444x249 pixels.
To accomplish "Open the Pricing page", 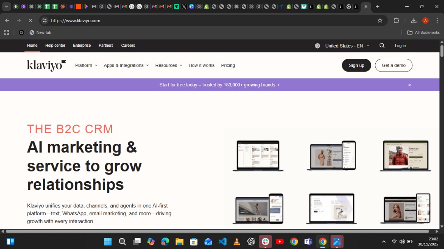I will (x=228, y=65).
